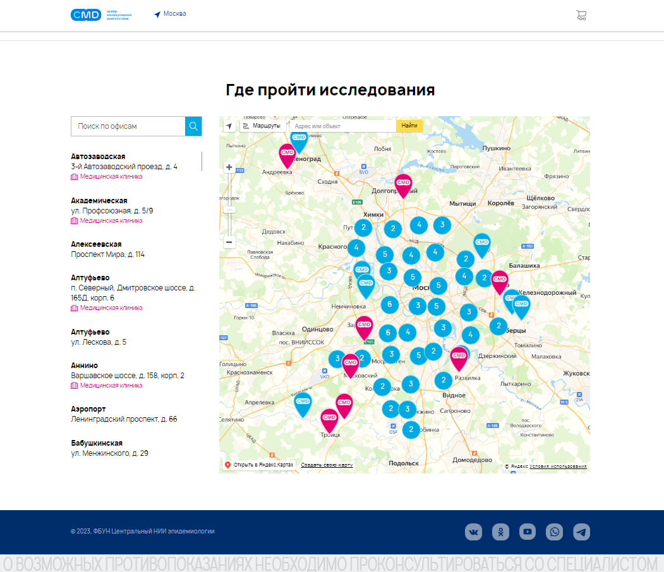Click the CMD logo in header
The height and width of the screenshot is (572, 664).
tap(101, 15)
